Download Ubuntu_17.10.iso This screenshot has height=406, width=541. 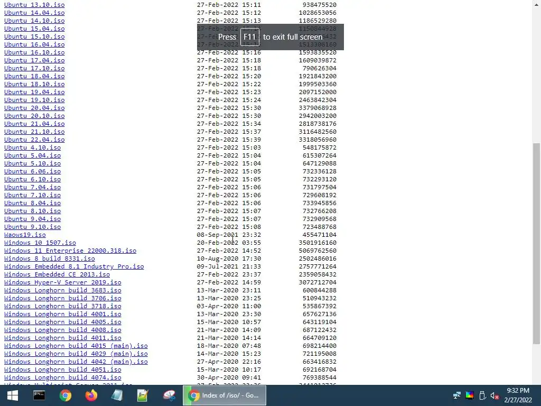pos(34,68)
